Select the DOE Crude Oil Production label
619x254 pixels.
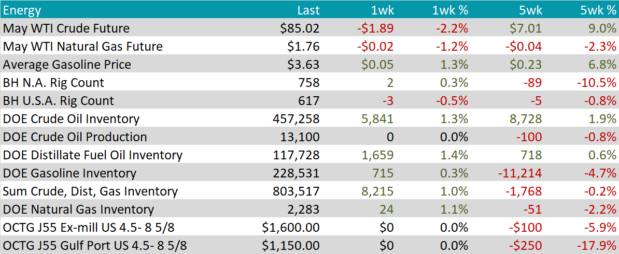click(75, 137)
